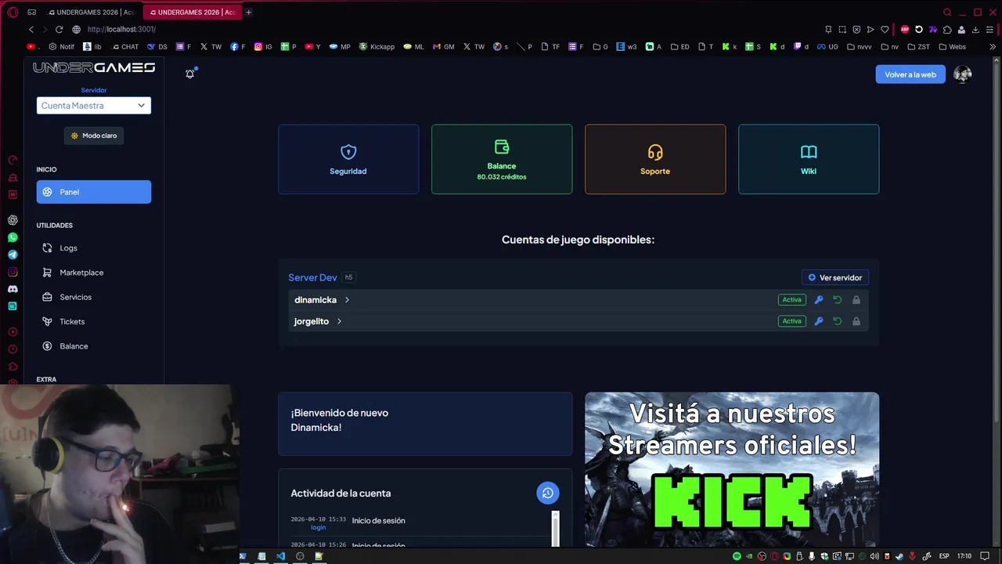Open the notifications bell icon
Viewport: 1002px width, 564px height.
(x=189, y=74)
